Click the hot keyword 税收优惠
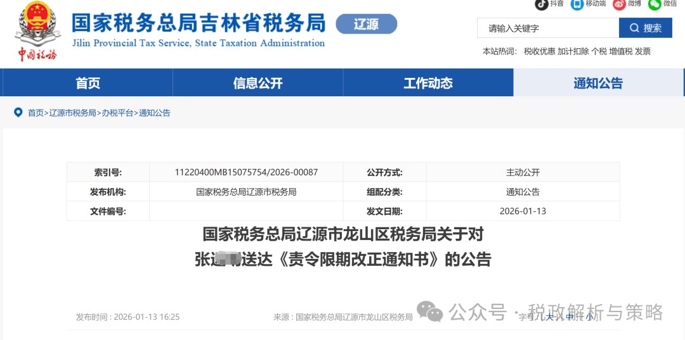Screen dimensions: 685x340 coord(539,51)
